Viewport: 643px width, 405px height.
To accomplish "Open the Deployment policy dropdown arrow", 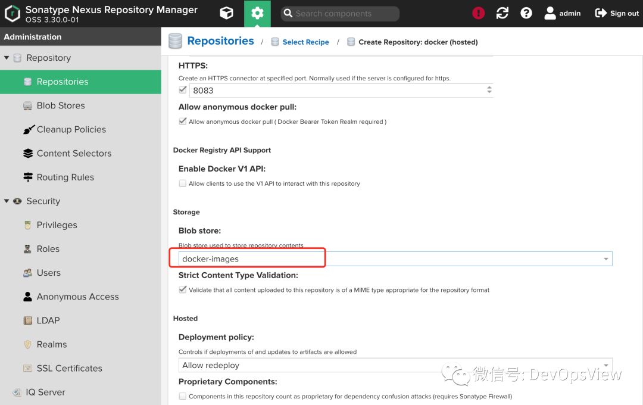I will [x=605, y=365].
